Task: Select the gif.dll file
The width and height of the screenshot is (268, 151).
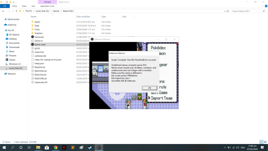Action: point(37,48)
